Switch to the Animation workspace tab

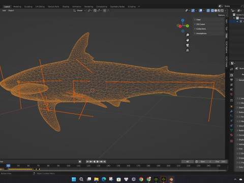pyautogui.click(x=77, y=7)
